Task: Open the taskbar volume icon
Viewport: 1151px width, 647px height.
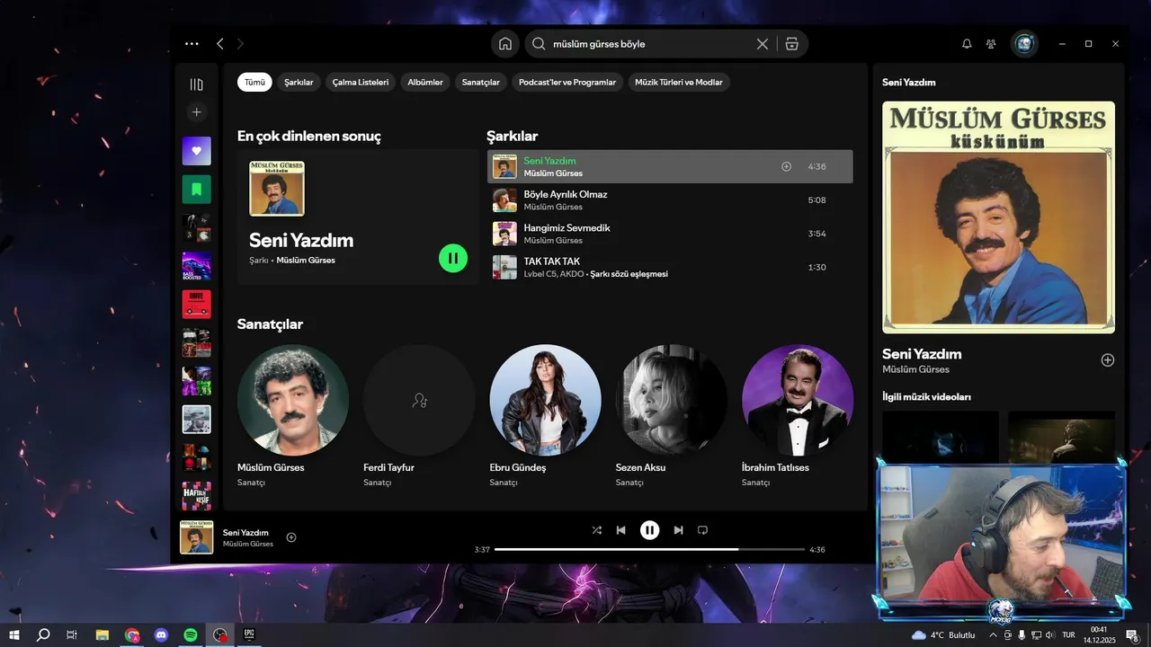Action: click(1050, 635)
